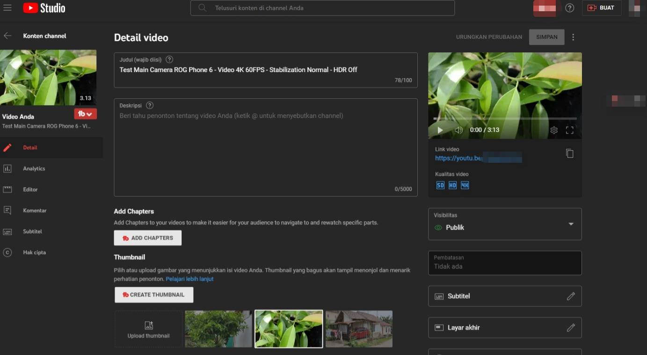Screen dimensions: 647x355
Task: Copy the video link with copy icon
Action: tap(569, 153)
